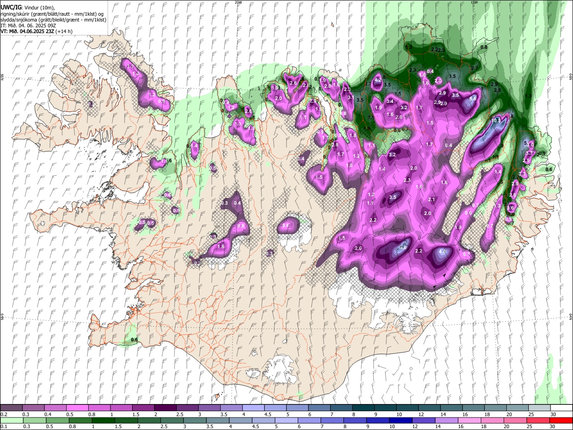Click the 5.6 precipitation value on the map
The width and height of the screenshot is (573, 430).
pos(472,99)
